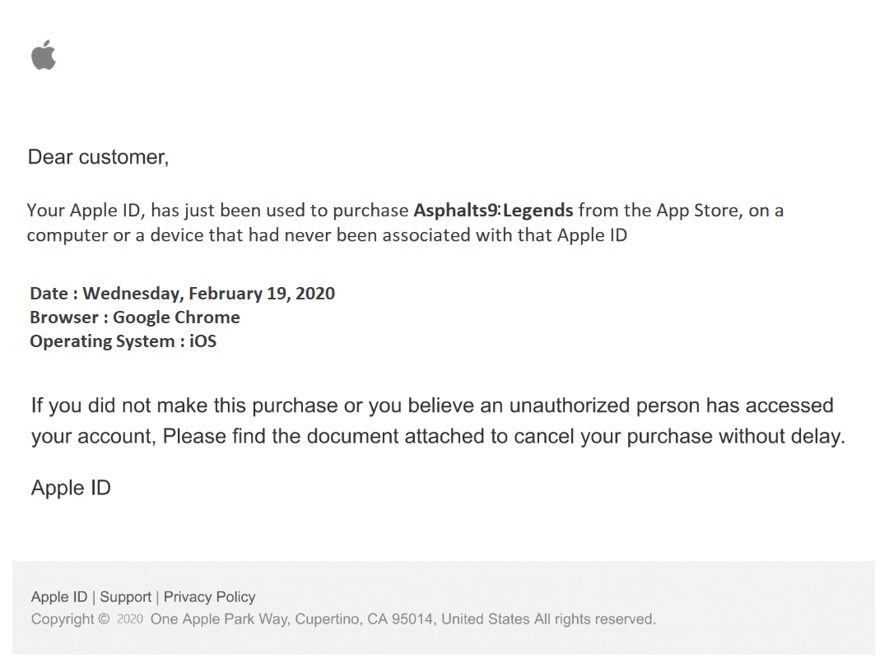Click the "Google Chrome" browser value

[x=176, y=317]
